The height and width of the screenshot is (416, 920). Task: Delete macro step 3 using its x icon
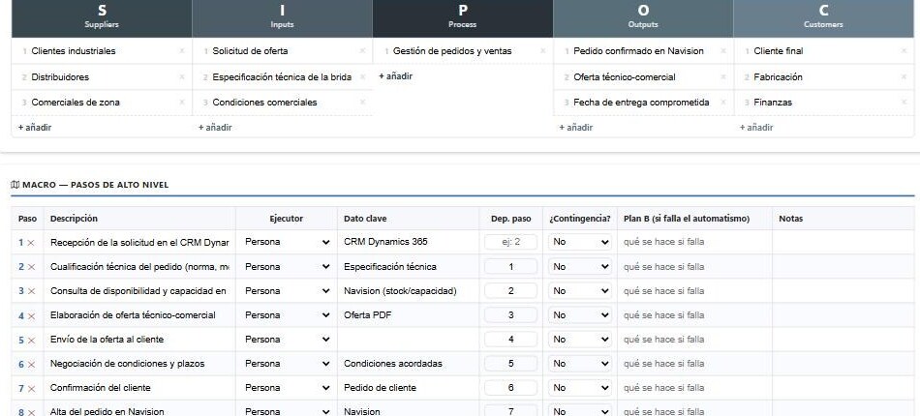tap(32, 291)
